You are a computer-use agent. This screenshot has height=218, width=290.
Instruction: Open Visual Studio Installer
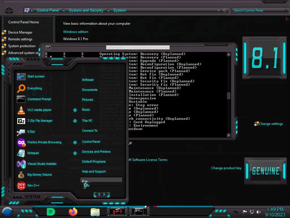click(x=37, y=164)
